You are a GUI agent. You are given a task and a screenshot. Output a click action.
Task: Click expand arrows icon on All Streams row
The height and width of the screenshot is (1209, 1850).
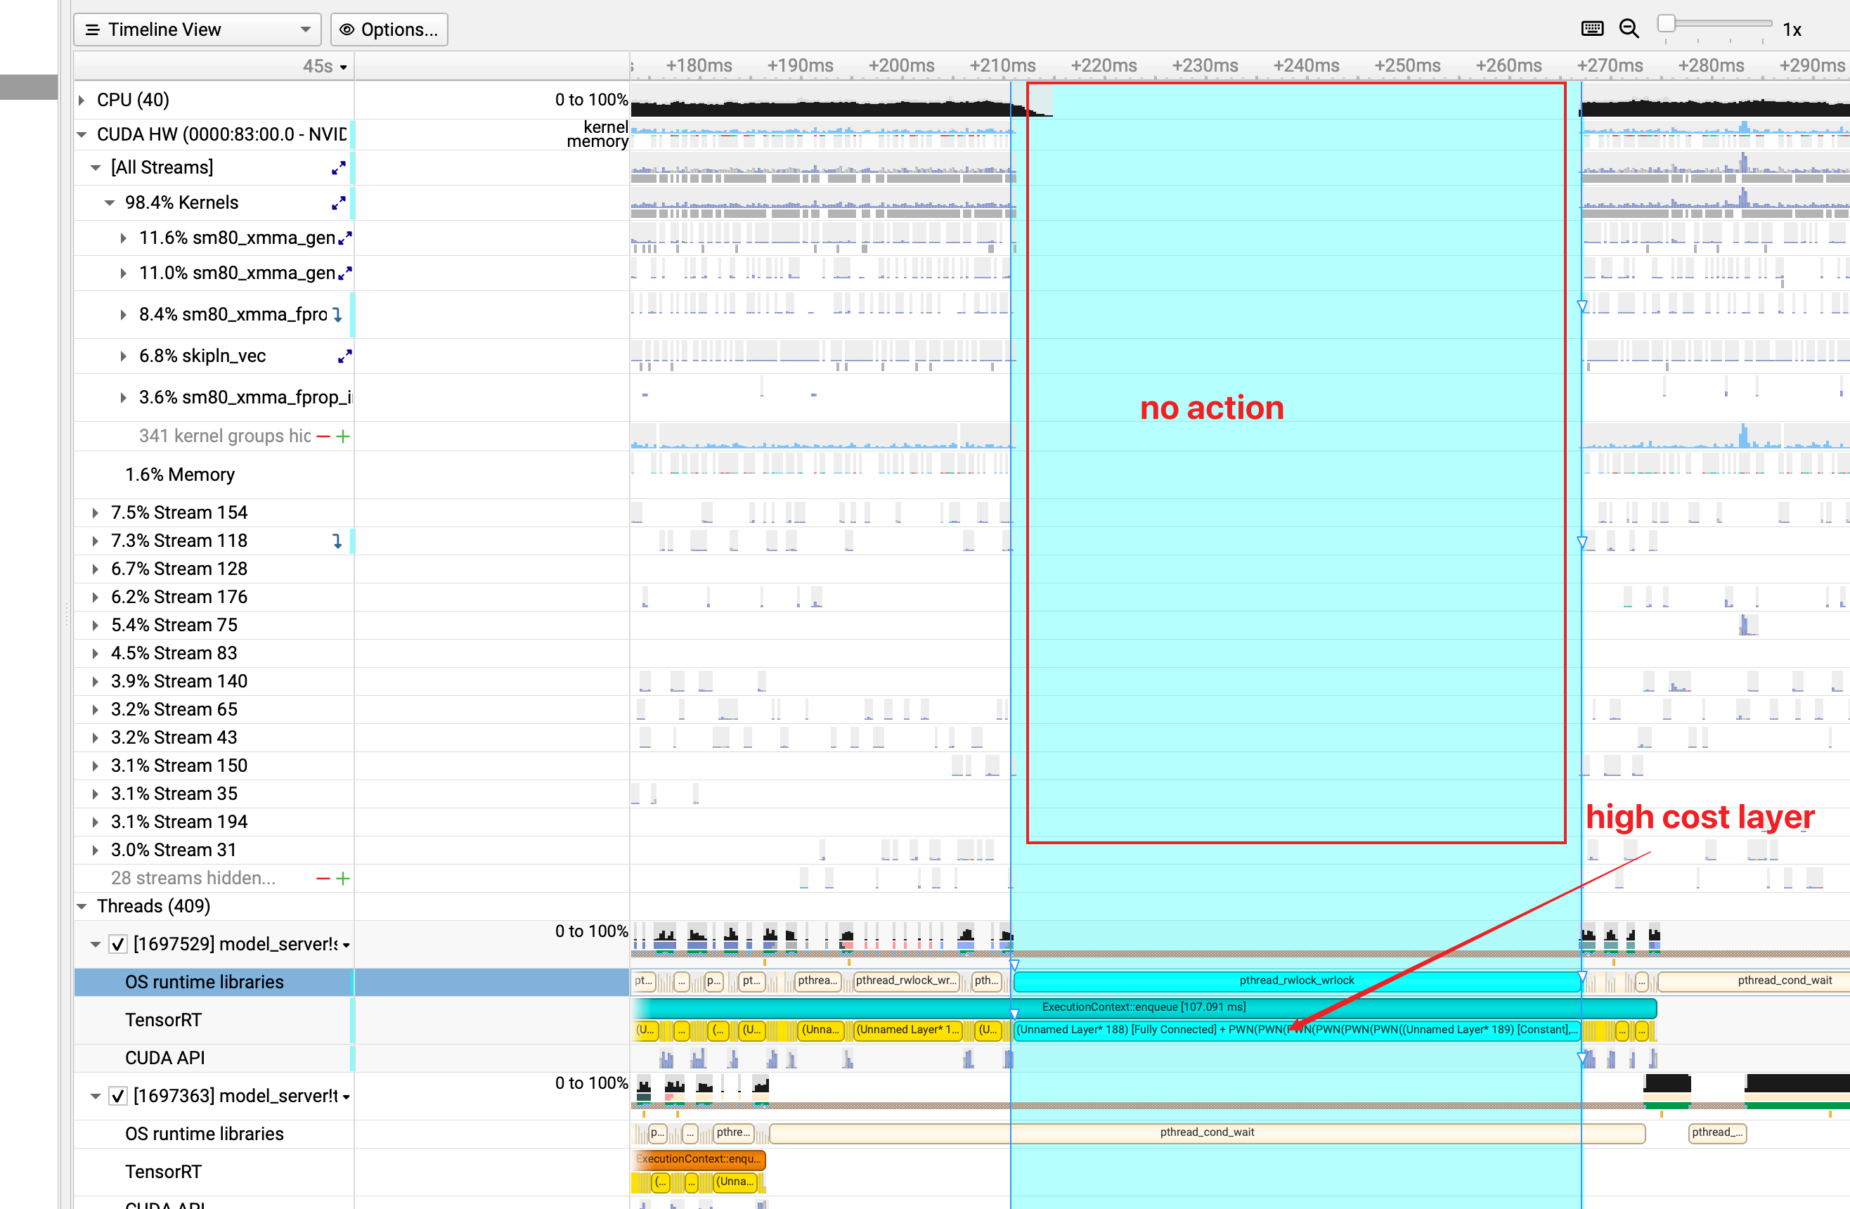tap(338, 167)
